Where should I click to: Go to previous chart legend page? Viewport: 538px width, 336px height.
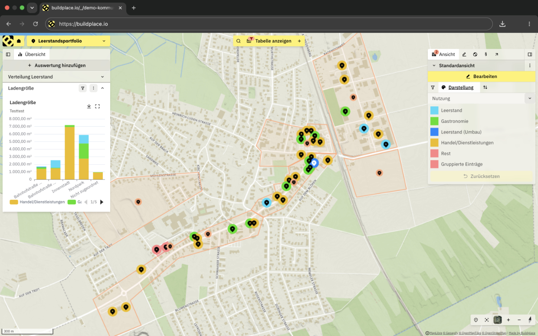[x=86, y=202]
